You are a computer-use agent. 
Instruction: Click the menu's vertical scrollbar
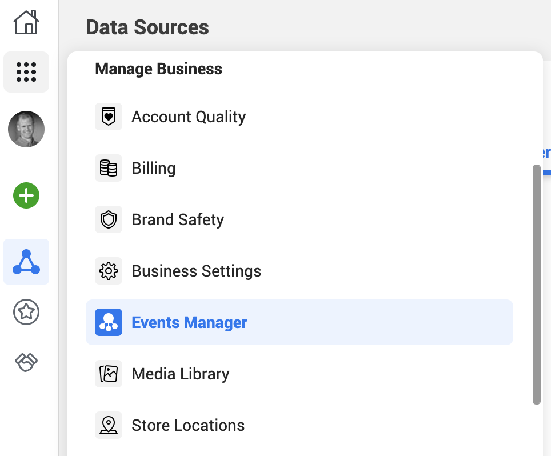[x=537, y=285]
